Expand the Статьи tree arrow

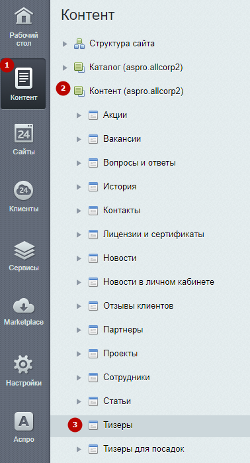[x=79, y=401]
